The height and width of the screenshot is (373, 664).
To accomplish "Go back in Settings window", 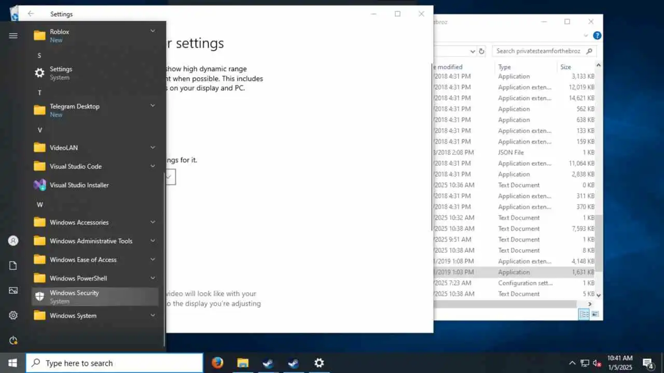I will 31,14.
